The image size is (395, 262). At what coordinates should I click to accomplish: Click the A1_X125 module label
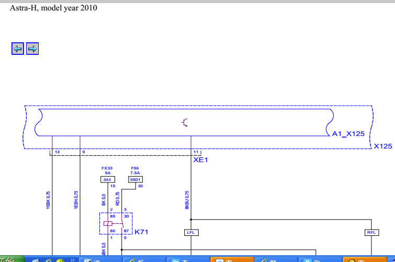coord(348,134)
